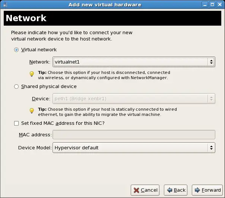Open the window menu icon in title bar

[x=5, y=4]
